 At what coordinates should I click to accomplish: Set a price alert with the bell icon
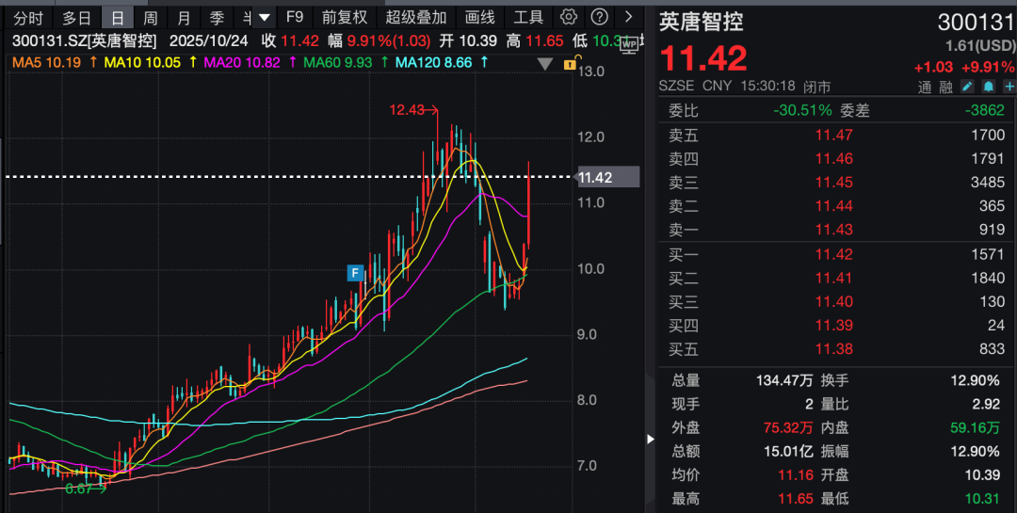(x=988, y=86)
